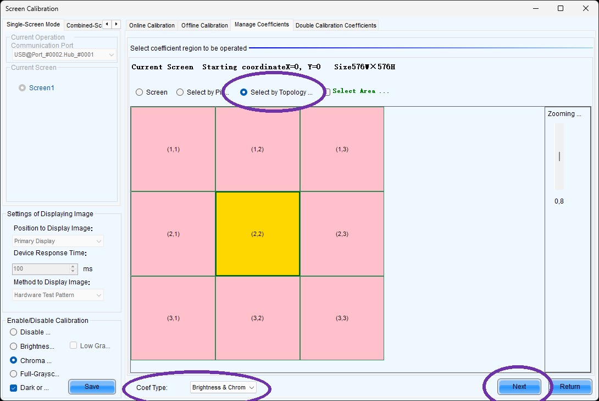
Task: Expand the Communication Port dropdown
Action: (63, 54)
